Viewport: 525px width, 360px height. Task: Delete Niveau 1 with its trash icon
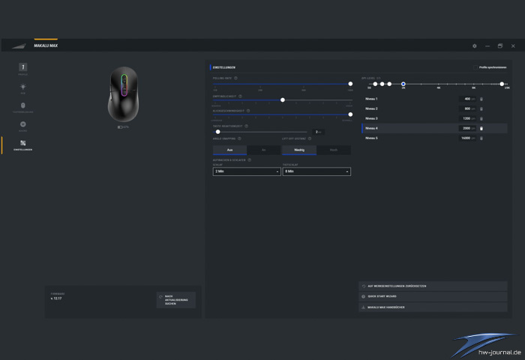pyautogui.click(x=481, y=99)
